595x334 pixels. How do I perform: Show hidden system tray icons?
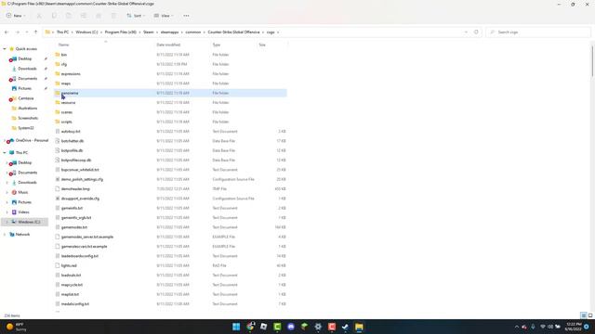tap(517, 327)
